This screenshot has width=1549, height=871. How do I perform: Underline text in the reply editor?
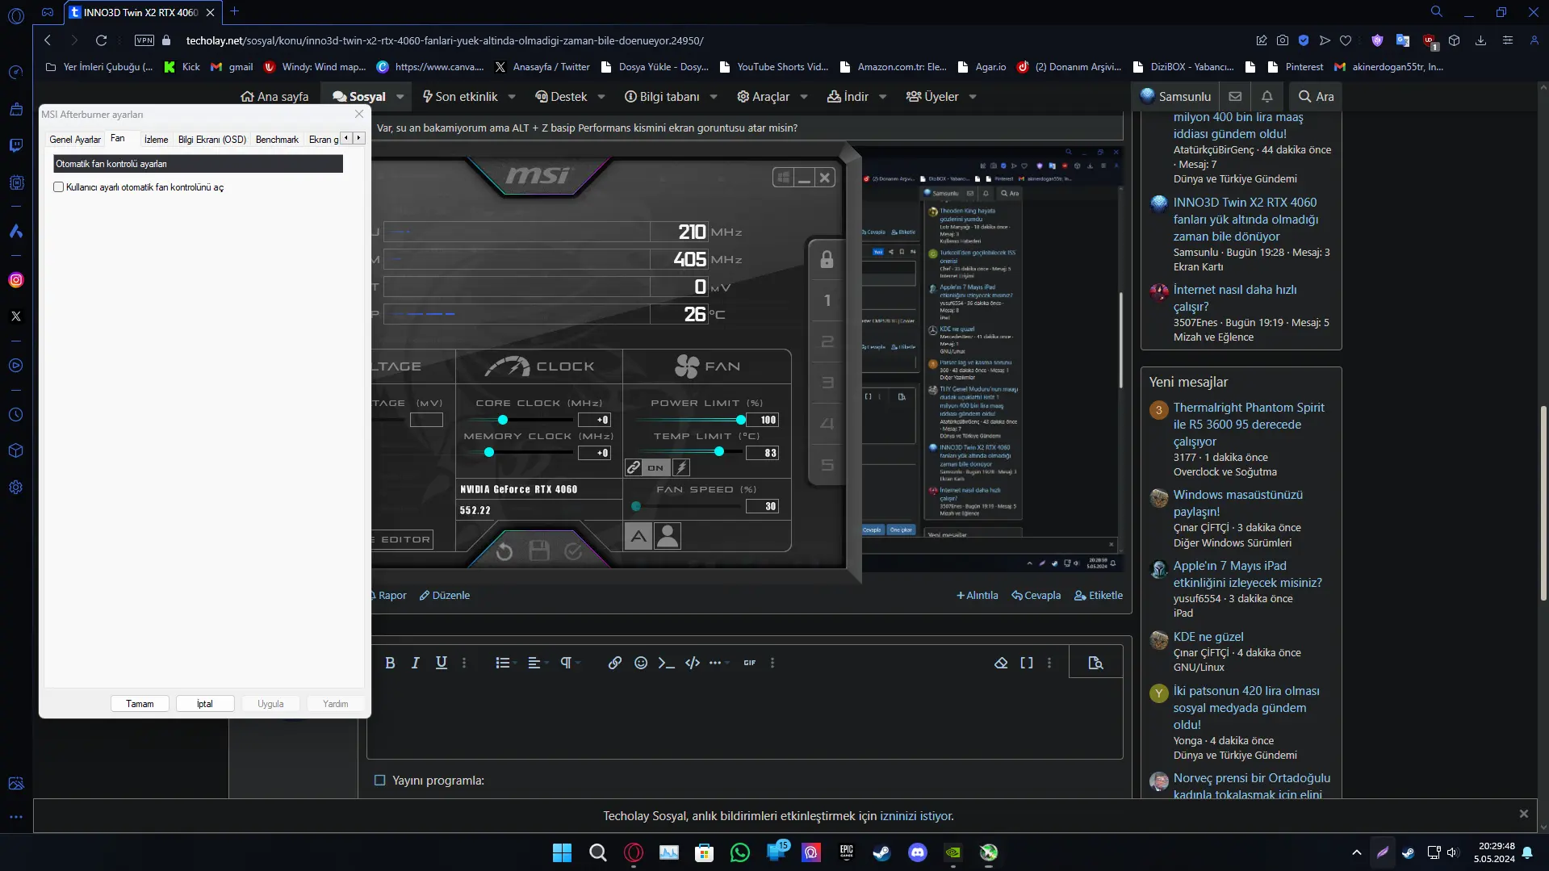click(442, 663)
